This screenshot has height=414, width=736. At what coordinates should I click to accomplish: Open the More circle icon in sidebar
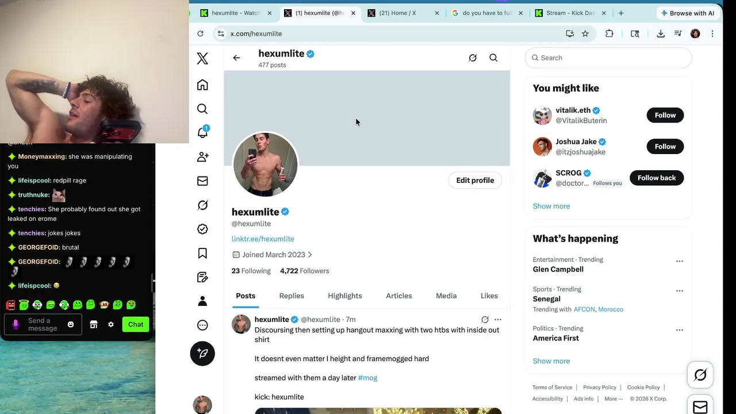202,325
